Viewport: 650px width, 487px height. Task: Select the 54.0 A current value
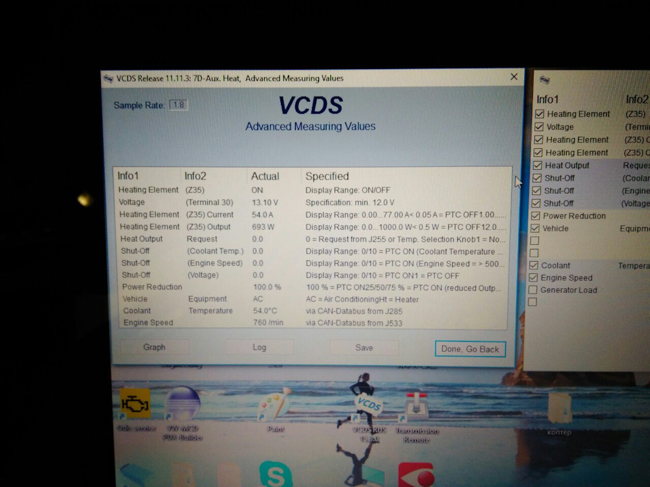(x=263, y=214)
